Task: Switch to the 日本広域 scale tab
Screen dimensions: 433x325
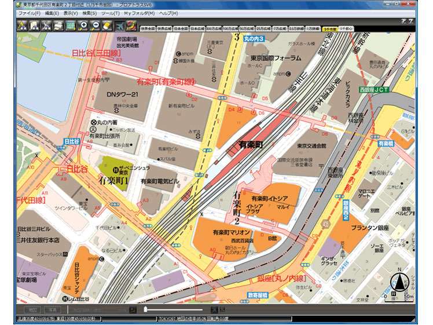Action: coord(197,29)
